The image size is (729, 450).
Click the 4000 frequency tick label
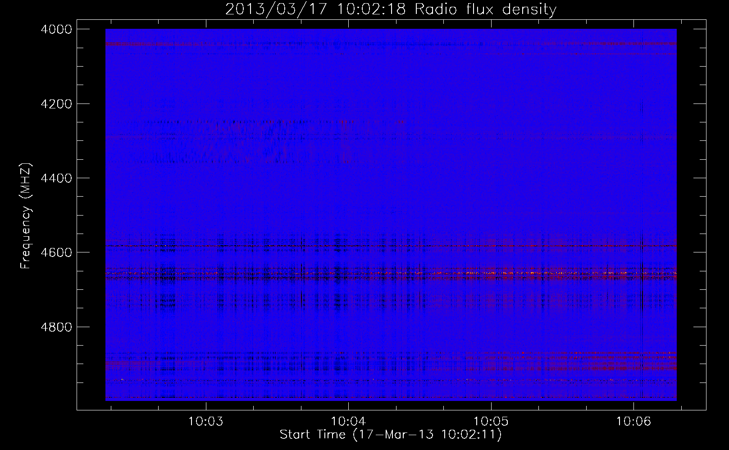coord(56,29)
